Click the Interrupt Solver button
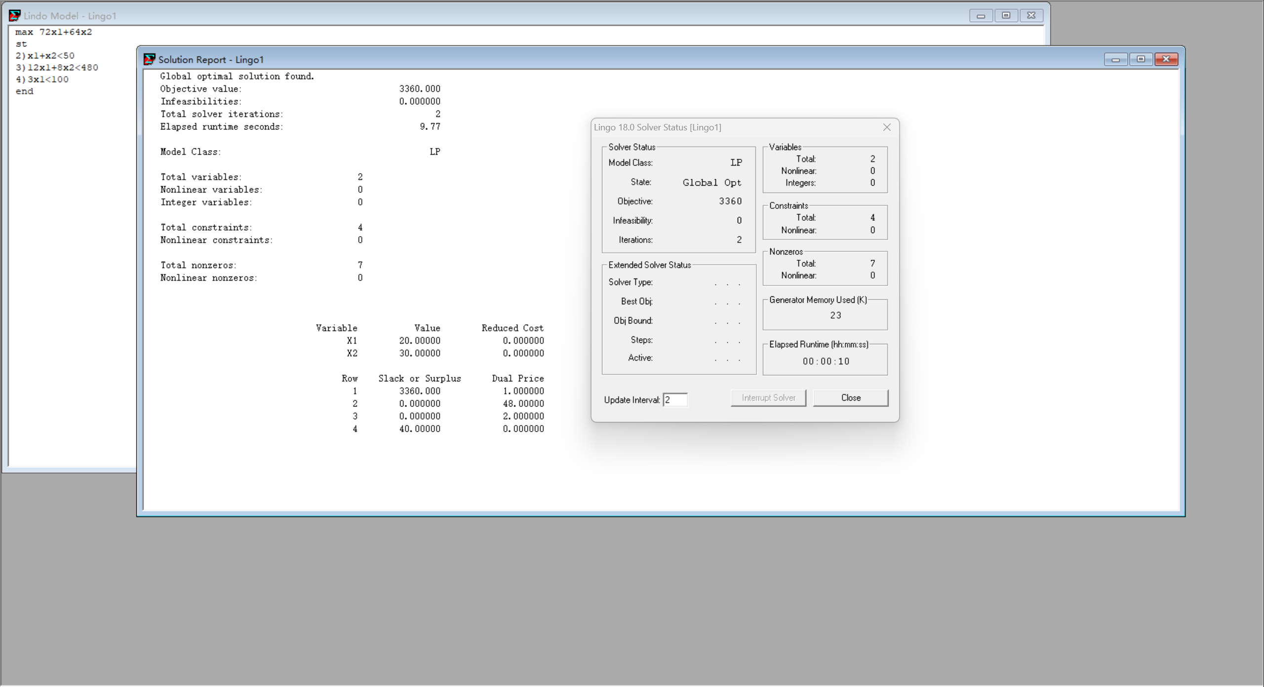The height and width of the screenshot is (687, 1264). coord(768,398)
